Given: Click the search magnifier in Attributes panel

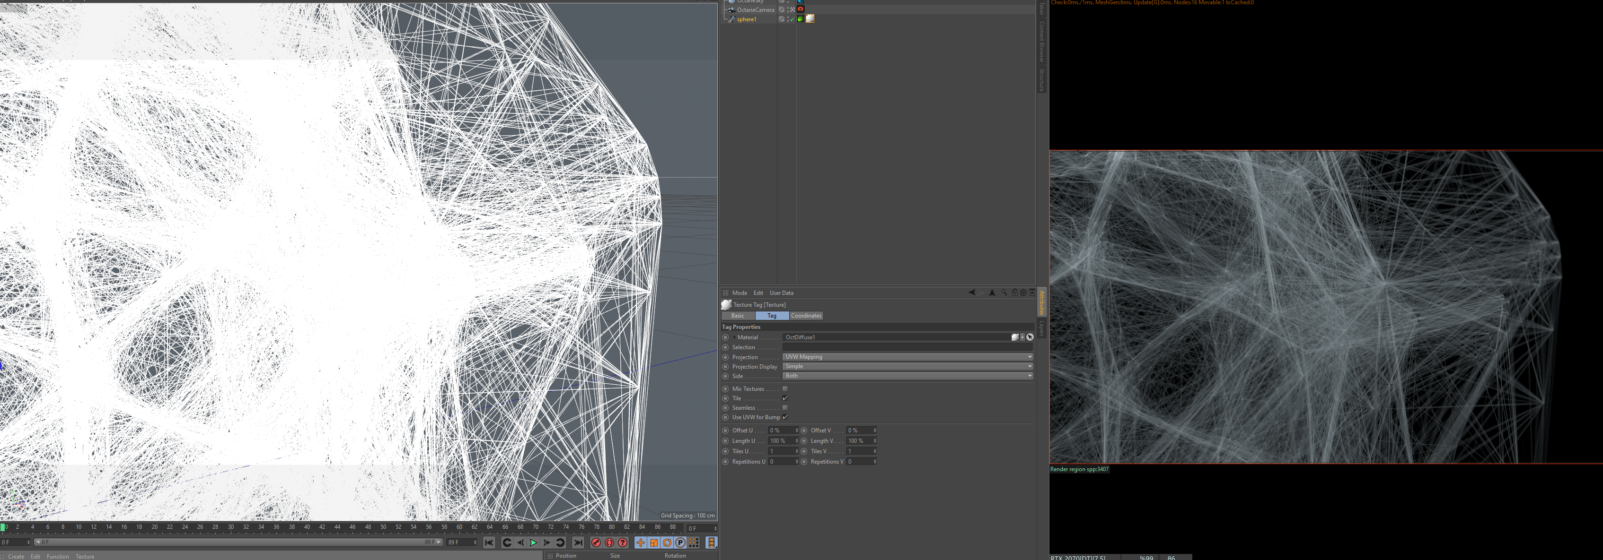Looking at the screenshot, I should pyautogui.click(x=1004, y=293).
